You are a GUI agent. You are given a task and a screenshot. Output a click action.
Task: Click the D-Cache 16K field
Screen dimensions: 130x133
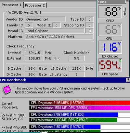click(32, 74)
